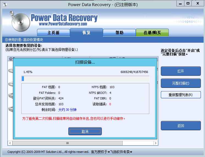
Task: Open the 主页面 tab
Action: click(53, 33)
